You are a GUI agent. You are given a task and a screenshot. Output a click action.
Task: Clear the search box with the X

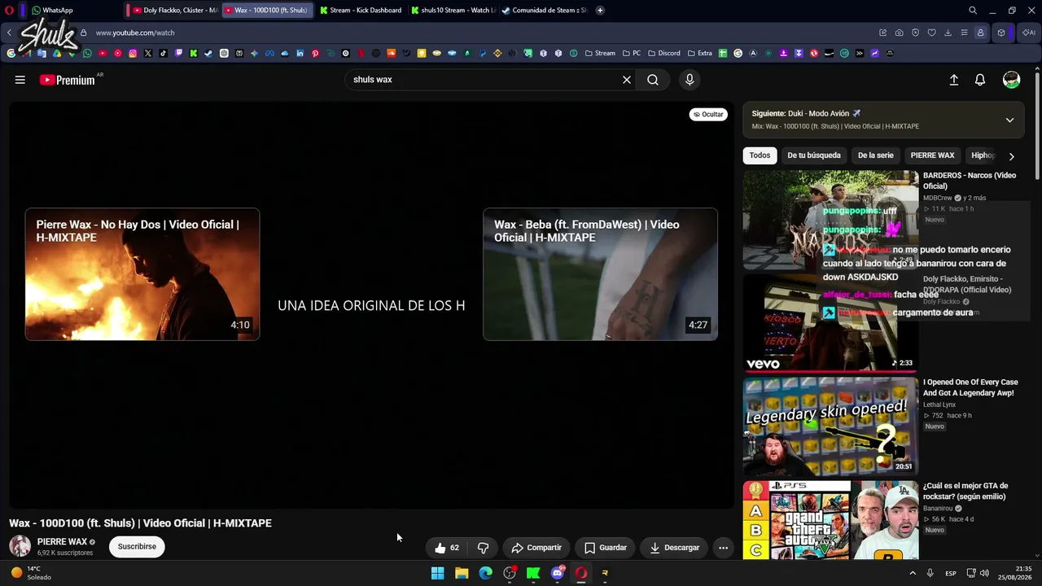(x=627, y=80)
